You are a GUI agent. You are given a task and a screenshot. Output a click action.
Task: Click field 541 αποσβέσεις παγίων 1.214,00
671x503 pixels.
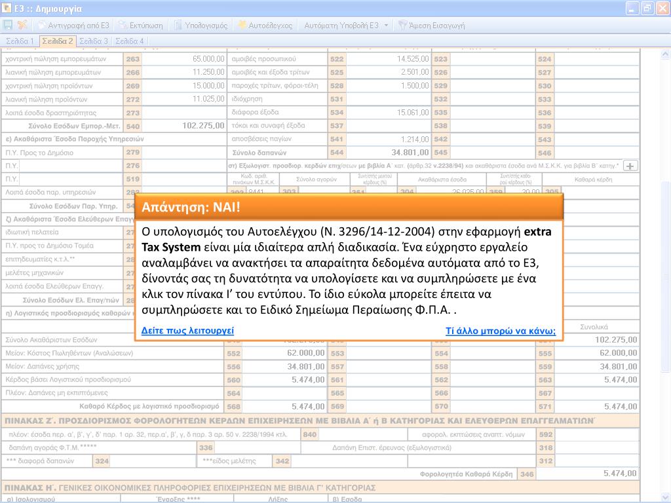[388, 139]
